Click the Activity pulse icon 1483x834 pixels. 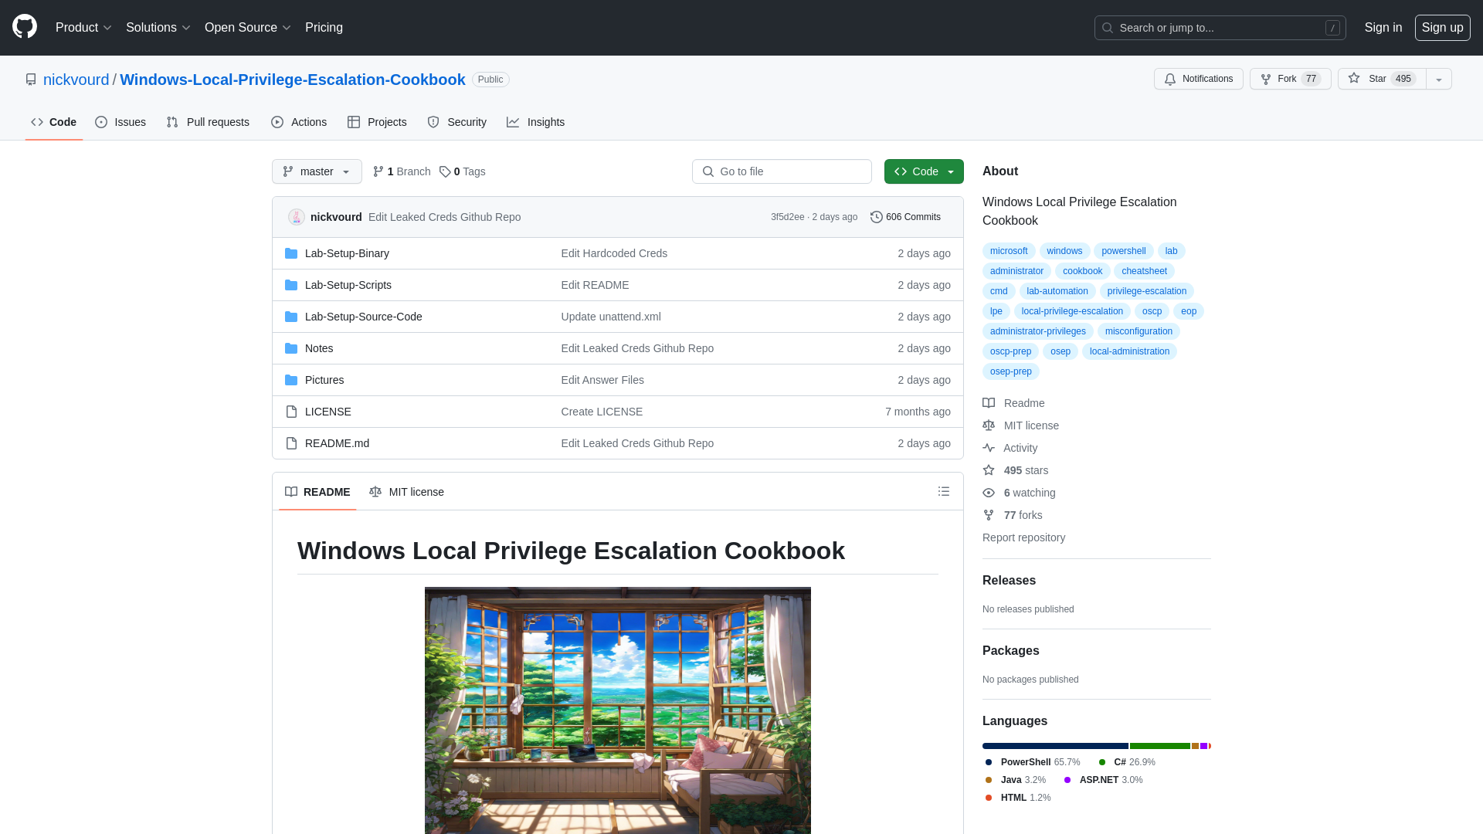pos(989,448)
